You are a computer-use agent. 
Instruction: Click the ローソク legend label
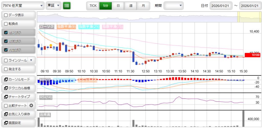(47, 27)
